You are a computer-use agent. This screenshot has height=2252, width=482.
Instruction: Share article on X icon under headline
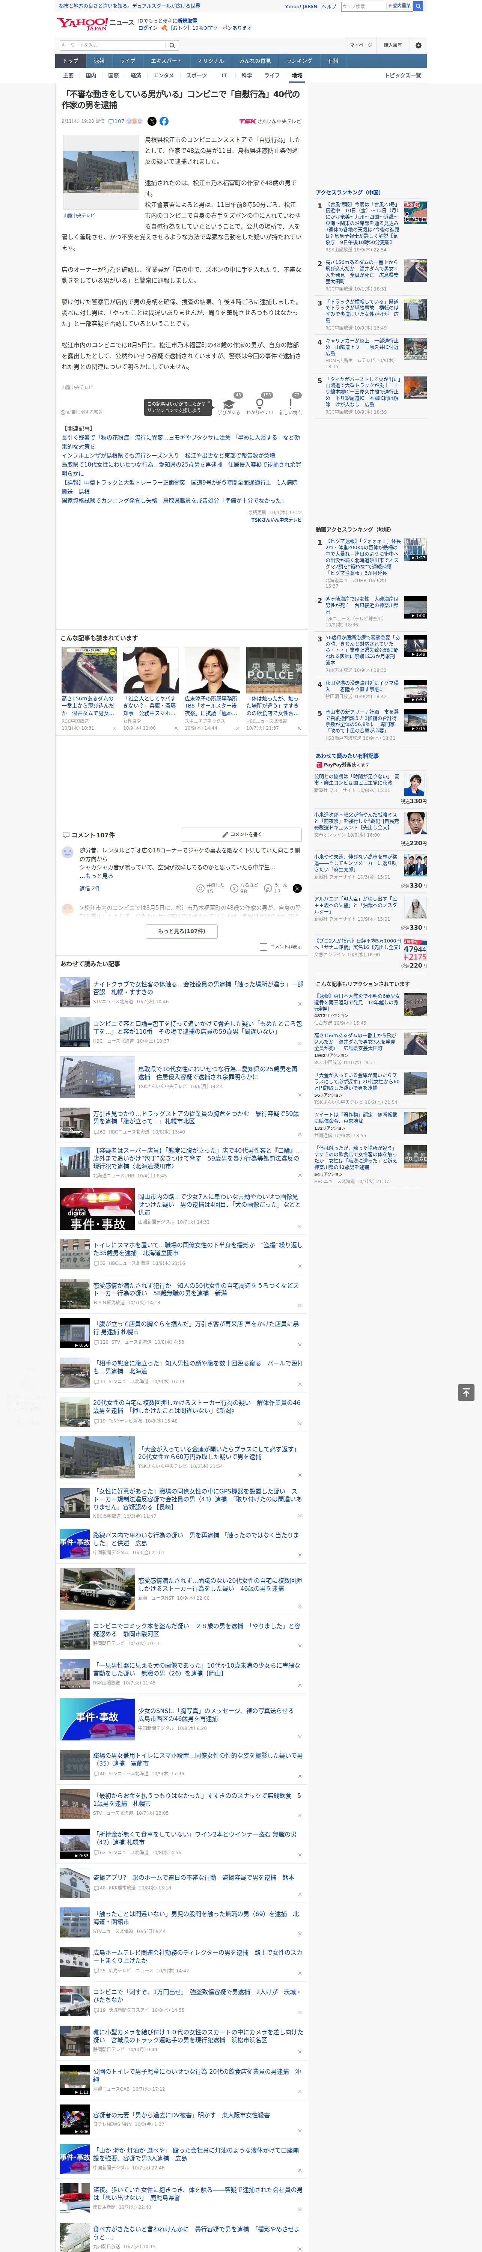152,122
